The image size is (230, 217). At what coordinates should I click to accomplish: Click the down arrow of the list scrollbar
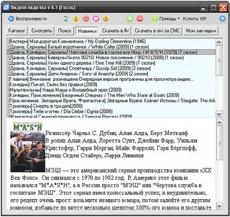[x=219, y=114]
